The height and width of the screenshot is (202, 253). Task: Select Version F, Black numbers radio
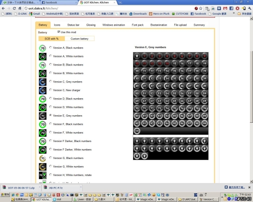[x=51, y=124]
